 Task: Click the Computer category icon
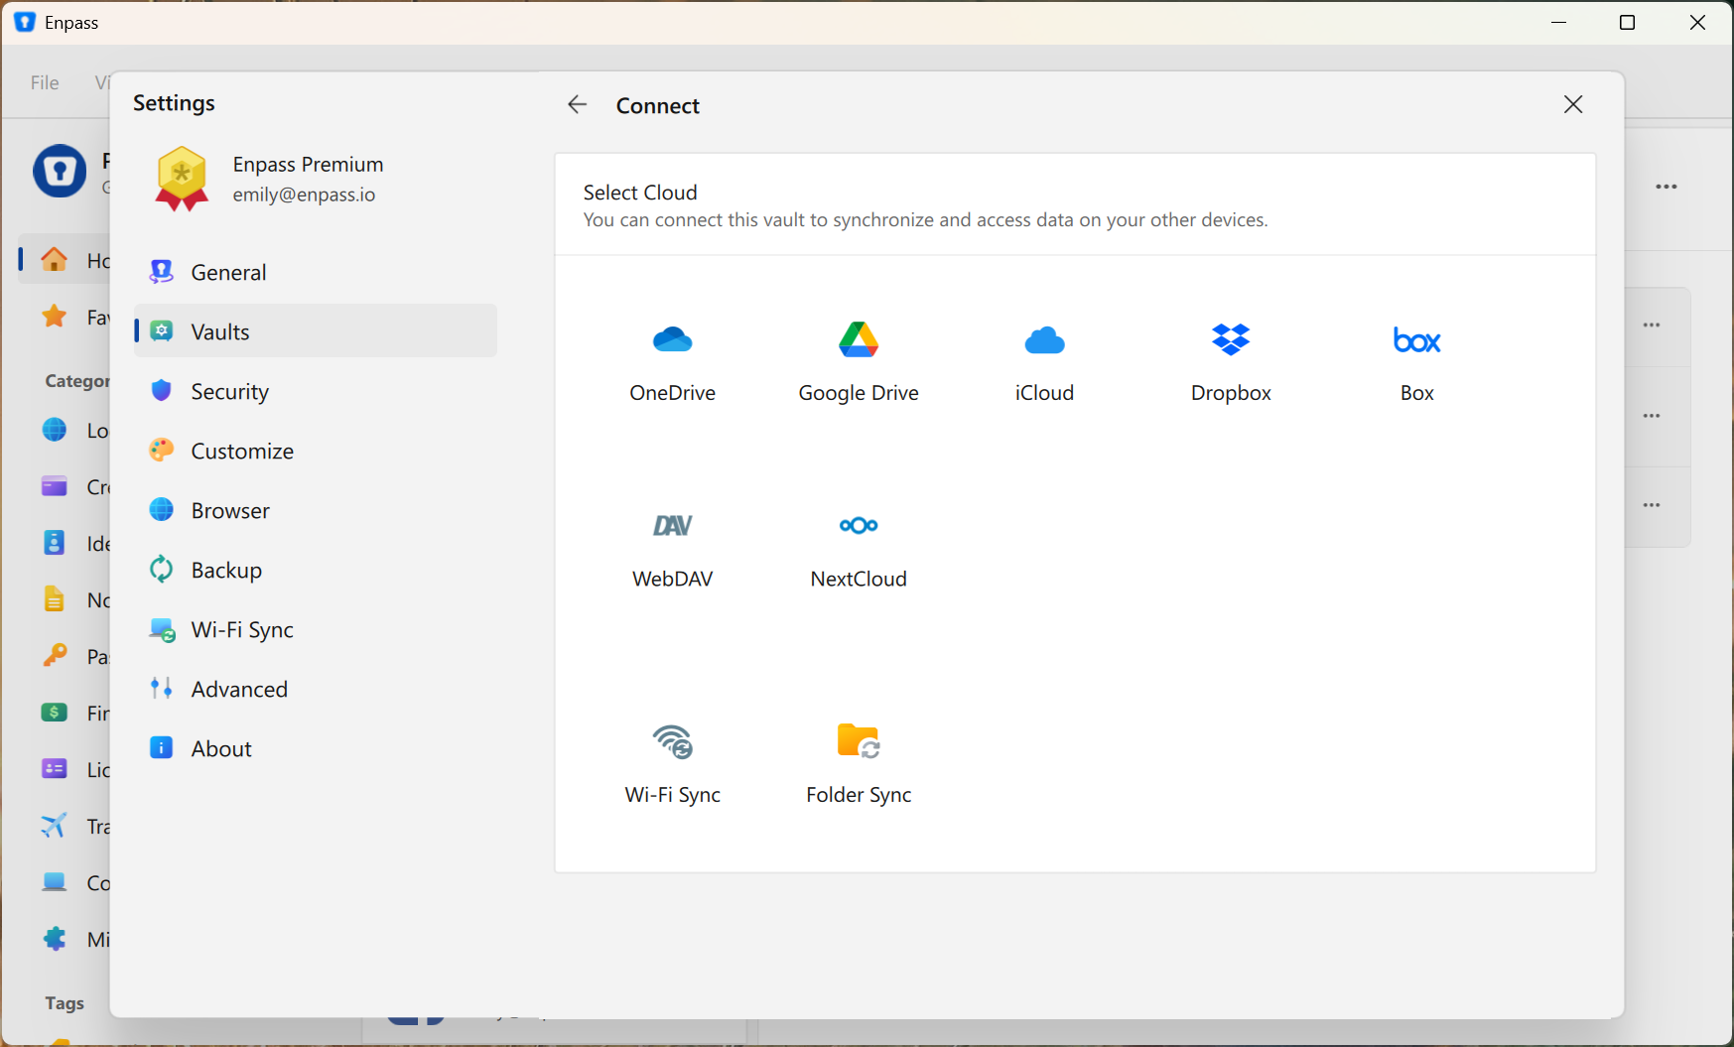pyautogui.click(x=54, y=882)
